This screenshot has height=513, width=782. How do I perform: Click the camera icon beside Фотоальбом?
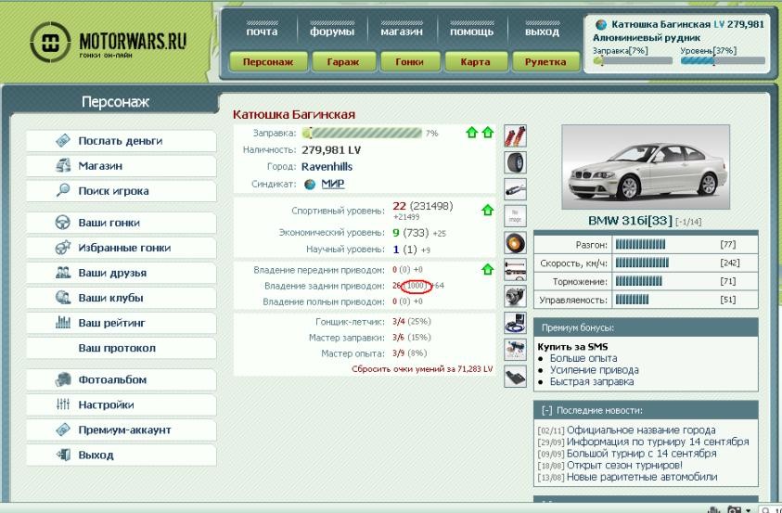pyautogui.click(x=63, y=379)
